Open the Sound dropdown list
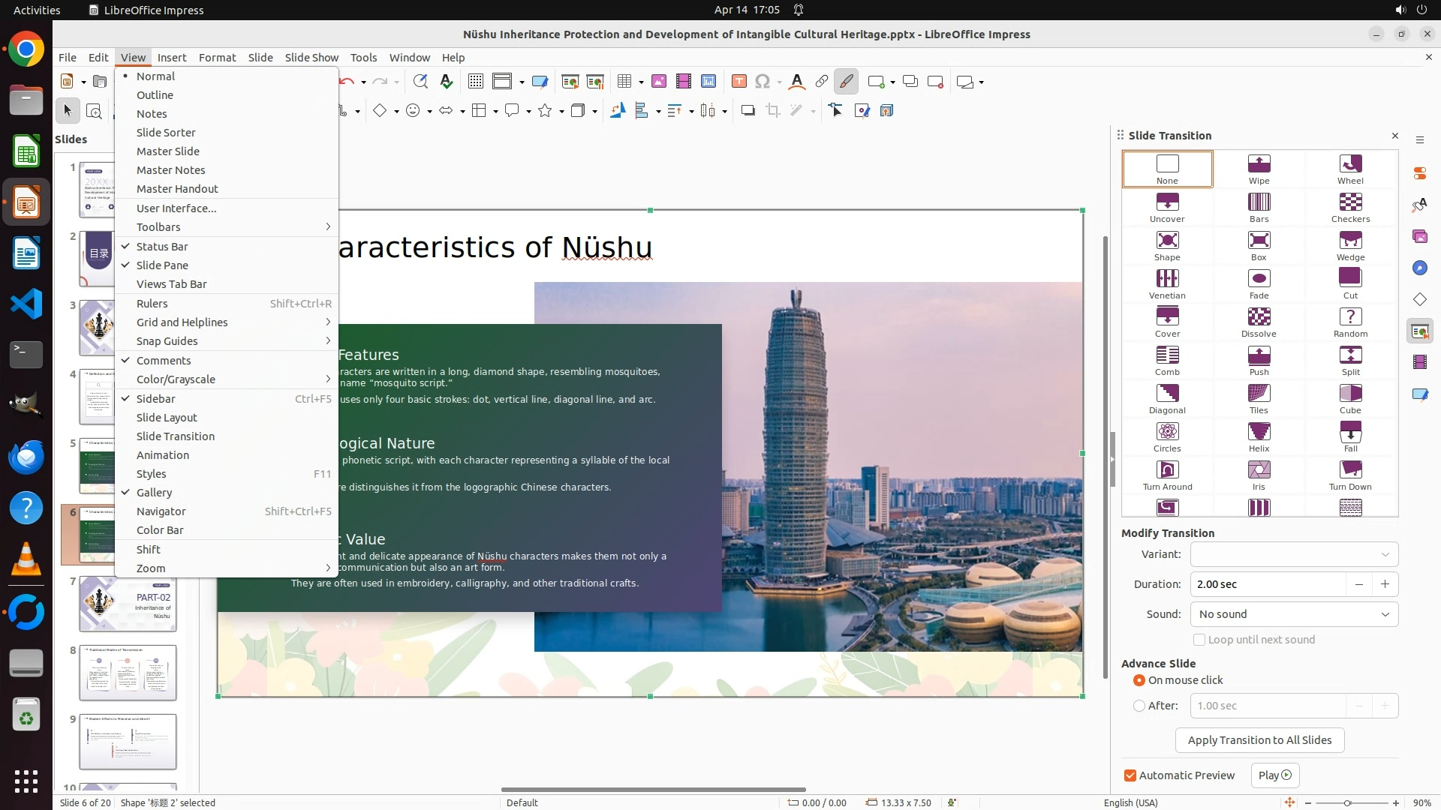Viewport: 1441px width, 810px height. 1294,614
